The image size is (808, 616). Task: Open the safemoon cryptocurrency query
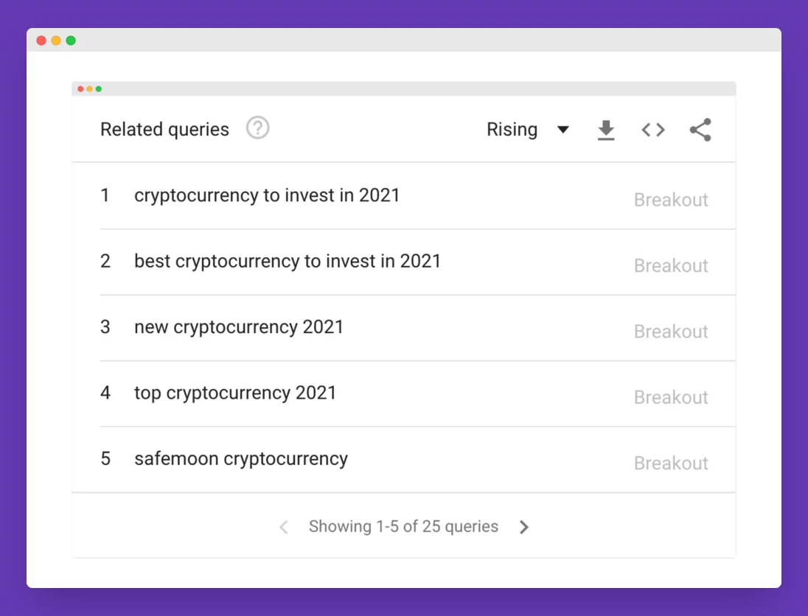coord(240,458)
